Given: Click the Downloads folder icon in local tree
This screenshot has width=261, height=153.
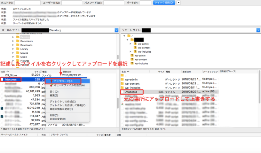Looking at the screenshot, I should (18, 45).
